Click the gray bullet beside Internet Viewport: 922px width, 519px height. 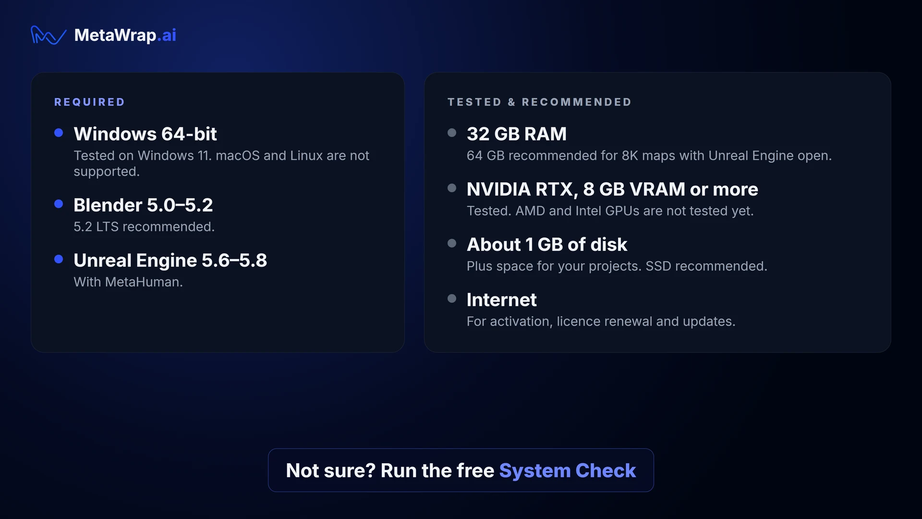(452, 298)
